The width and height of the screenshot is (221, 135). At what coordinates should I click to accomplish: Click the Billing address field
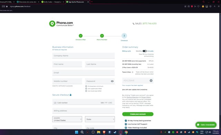point(84,111)
